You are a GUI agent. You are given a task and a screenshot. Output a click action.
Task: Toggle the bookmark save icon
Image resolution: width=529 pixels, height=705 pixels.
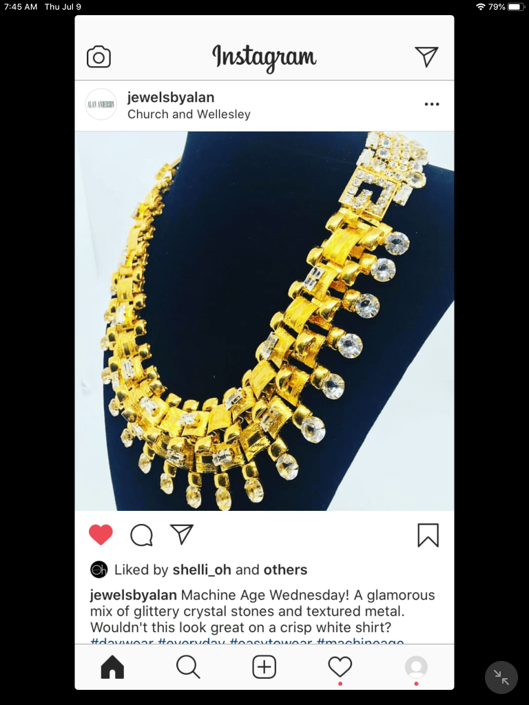pyautogui.click(x=428, y=535)
